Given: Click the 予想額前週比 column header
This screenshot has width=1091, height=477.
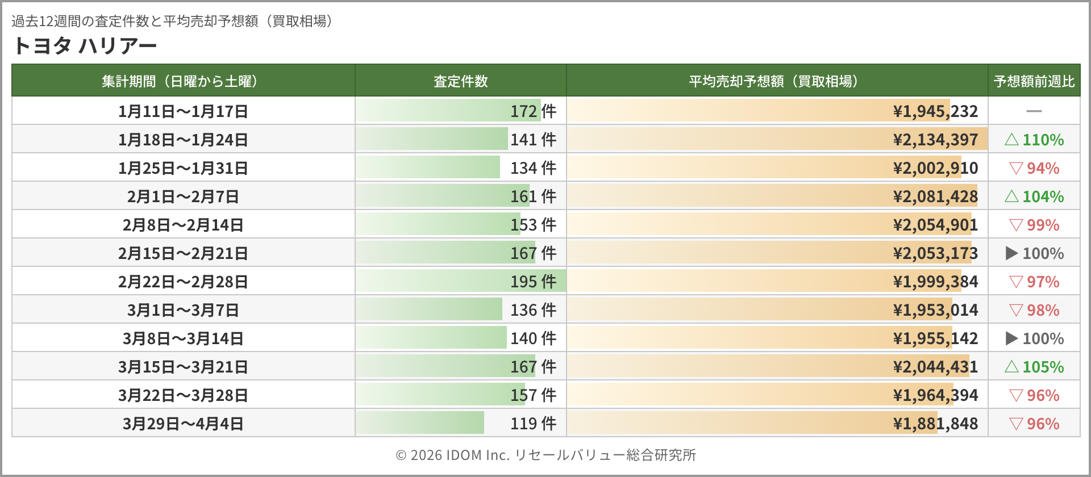Looking at the screenshot, I should point(1034,81).
